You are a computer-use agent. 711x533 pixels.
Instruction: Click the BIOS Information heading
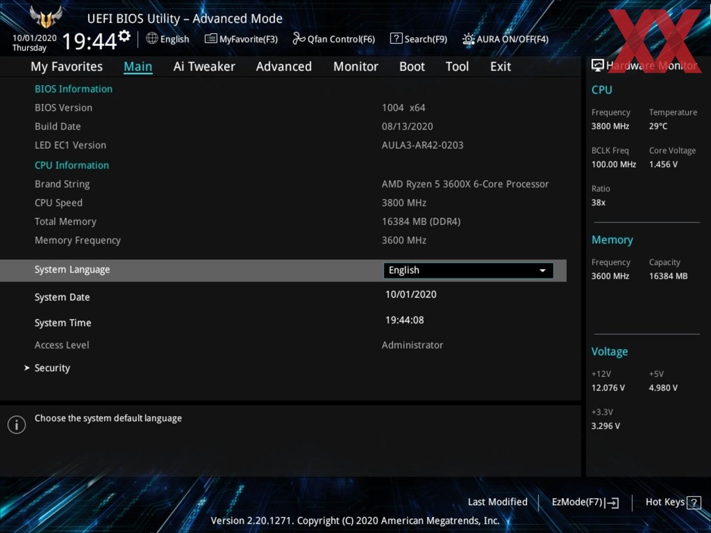point(74,89)
